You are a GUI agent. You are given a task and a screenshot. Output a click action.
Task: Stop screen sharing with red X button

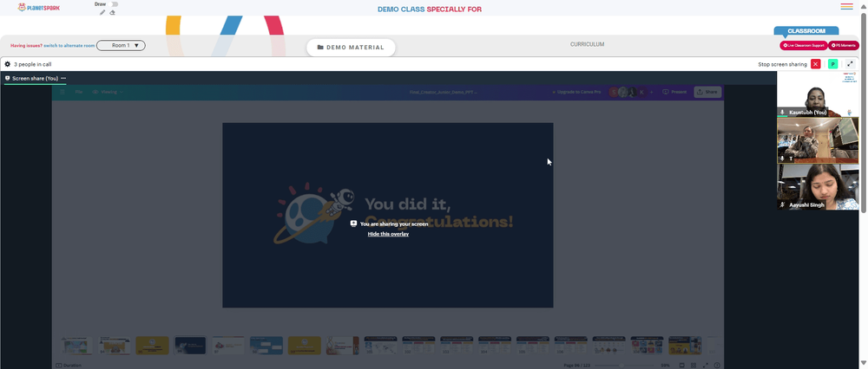click(815, 64)
